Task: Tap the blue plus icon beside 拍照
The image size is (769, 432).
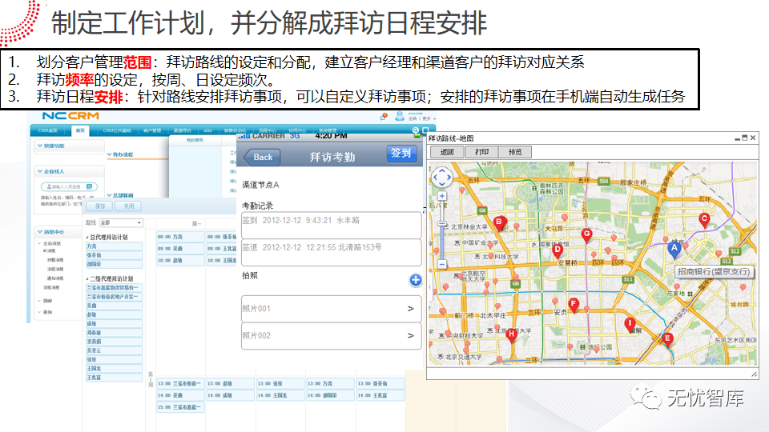Action: pyautogui.click(x=416, y=280)
